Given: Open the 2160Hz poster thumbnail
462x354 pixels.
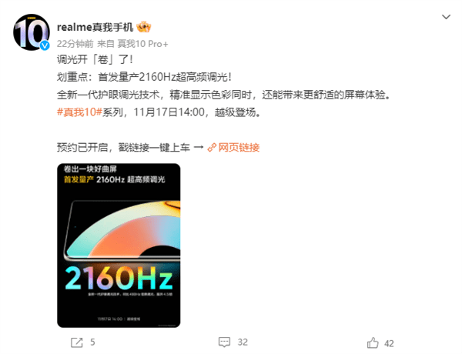Looking at the screenshot, I should (x=119, y=245).
